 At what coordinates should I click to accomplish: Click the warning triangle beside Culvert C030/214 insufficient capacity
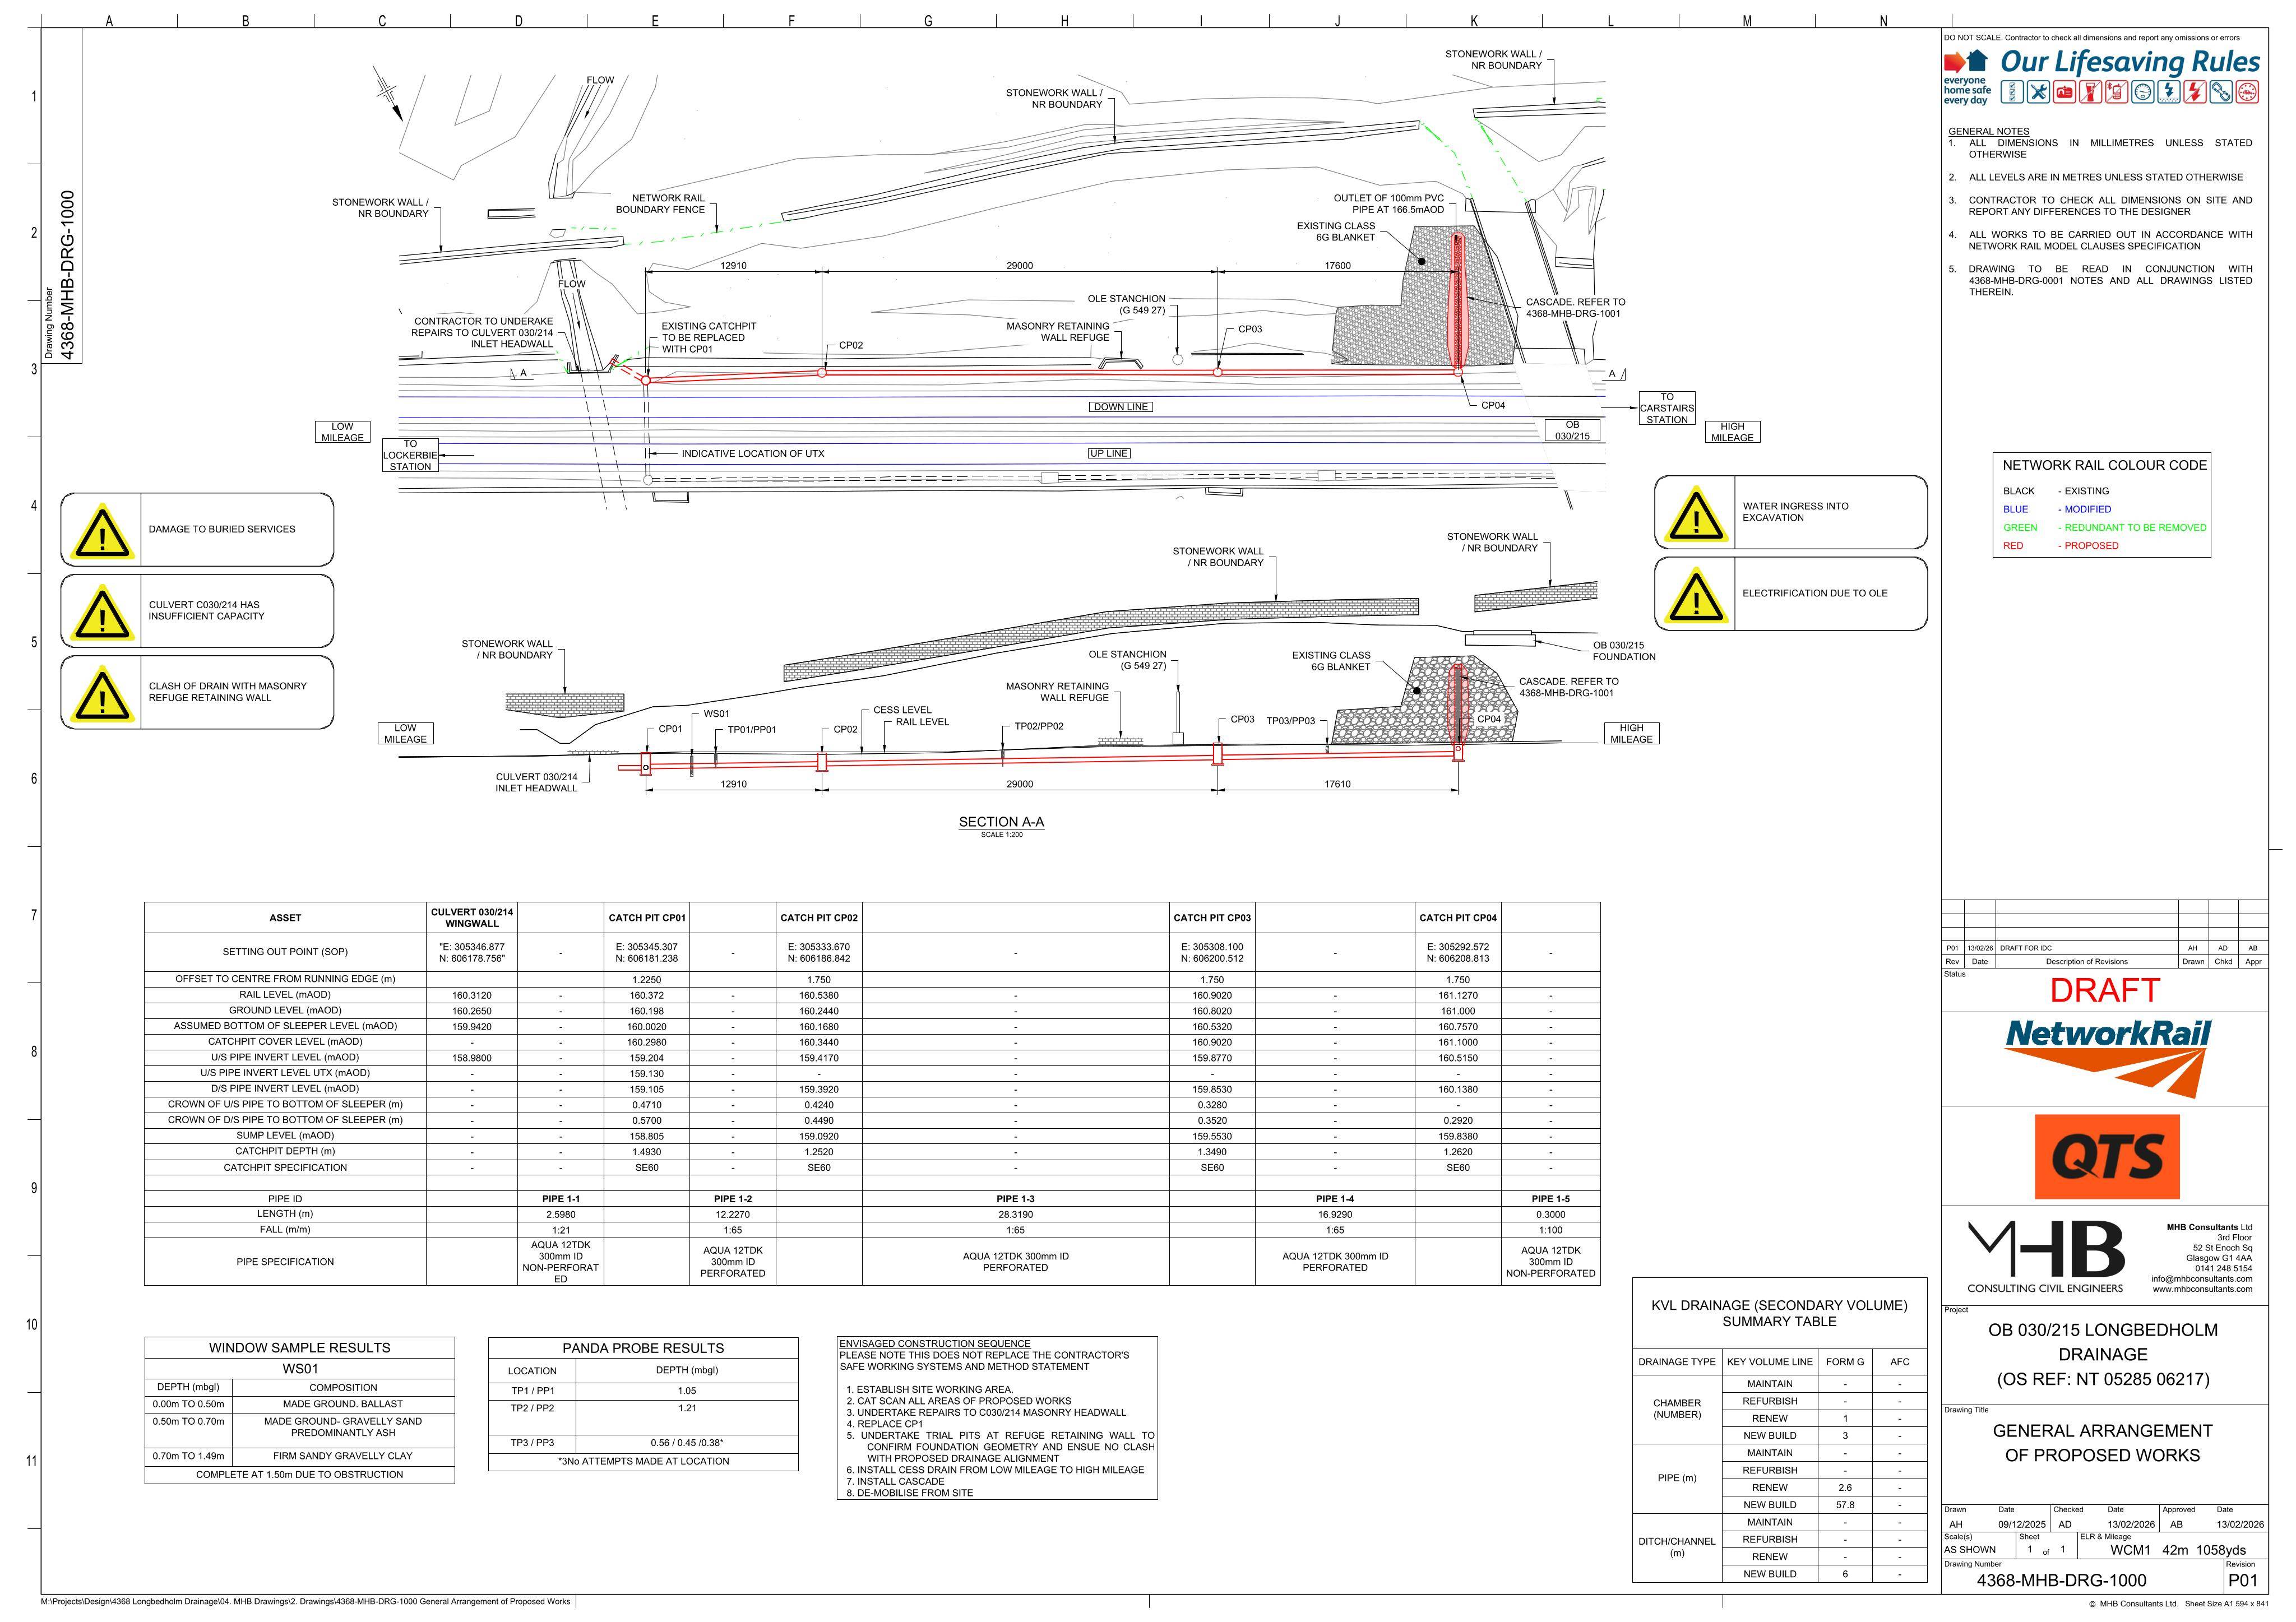[x=102, y=613]
